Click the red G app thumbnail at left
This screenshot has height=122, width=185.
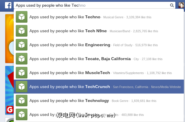9,110
